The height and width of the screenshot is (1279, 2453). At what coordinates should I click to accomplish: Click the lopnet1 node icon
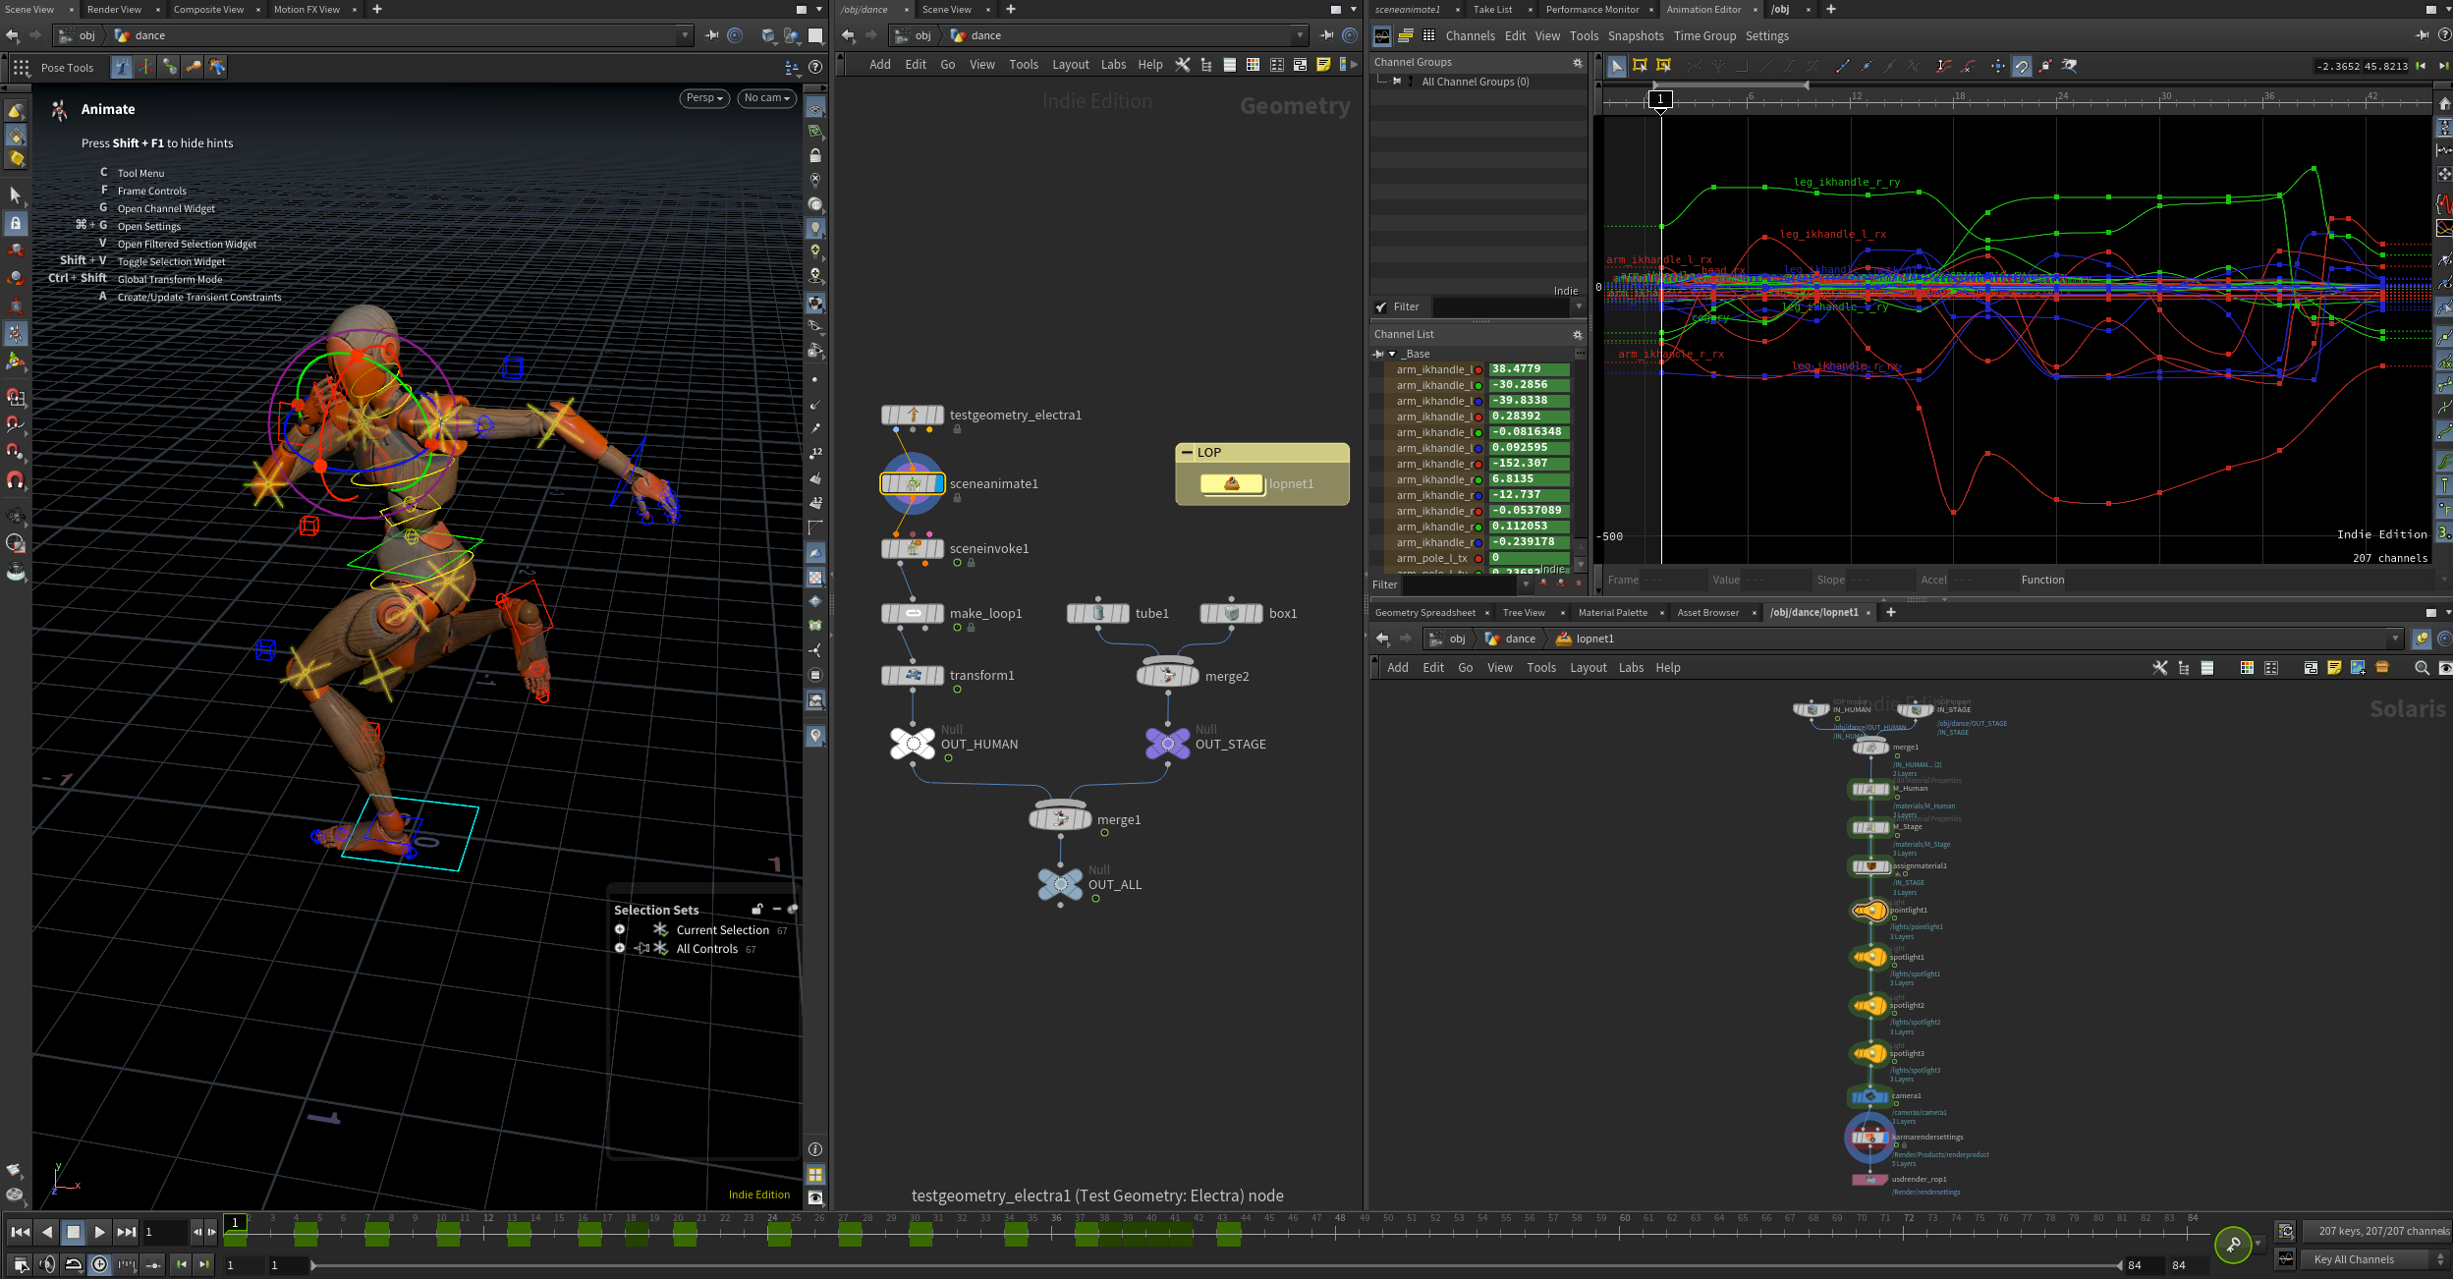1231,483
